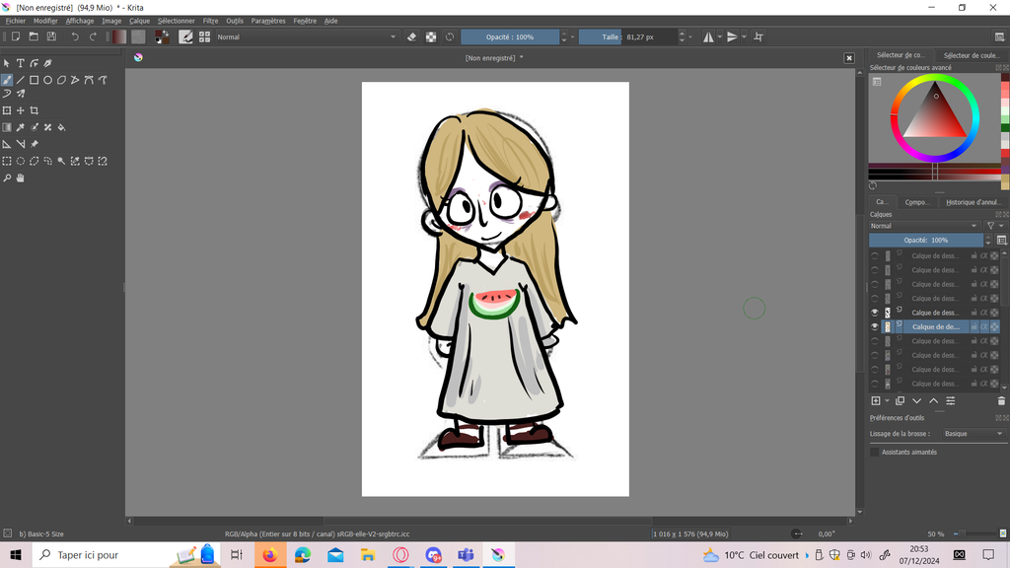The image size is (1010, 568).
Task: Open the Filtre menu
Action: (210, 21)
